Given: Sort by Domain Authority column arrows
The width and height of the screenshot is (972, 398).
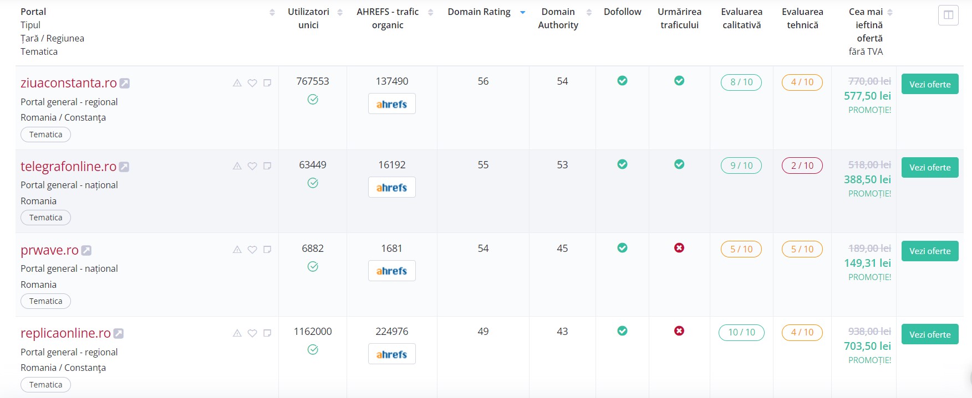Looking at the screenshot, I should (x=589, y=12).
